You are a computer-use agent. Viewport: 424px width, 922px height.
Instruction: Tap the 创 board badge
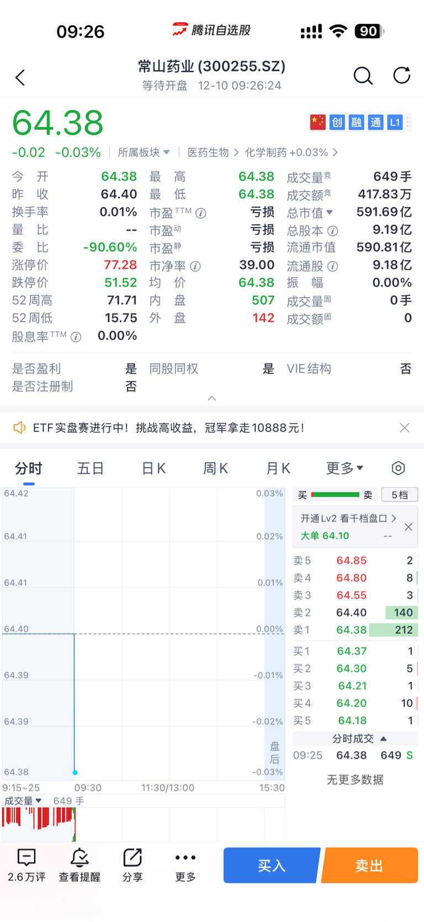click(x=337, y=122)
